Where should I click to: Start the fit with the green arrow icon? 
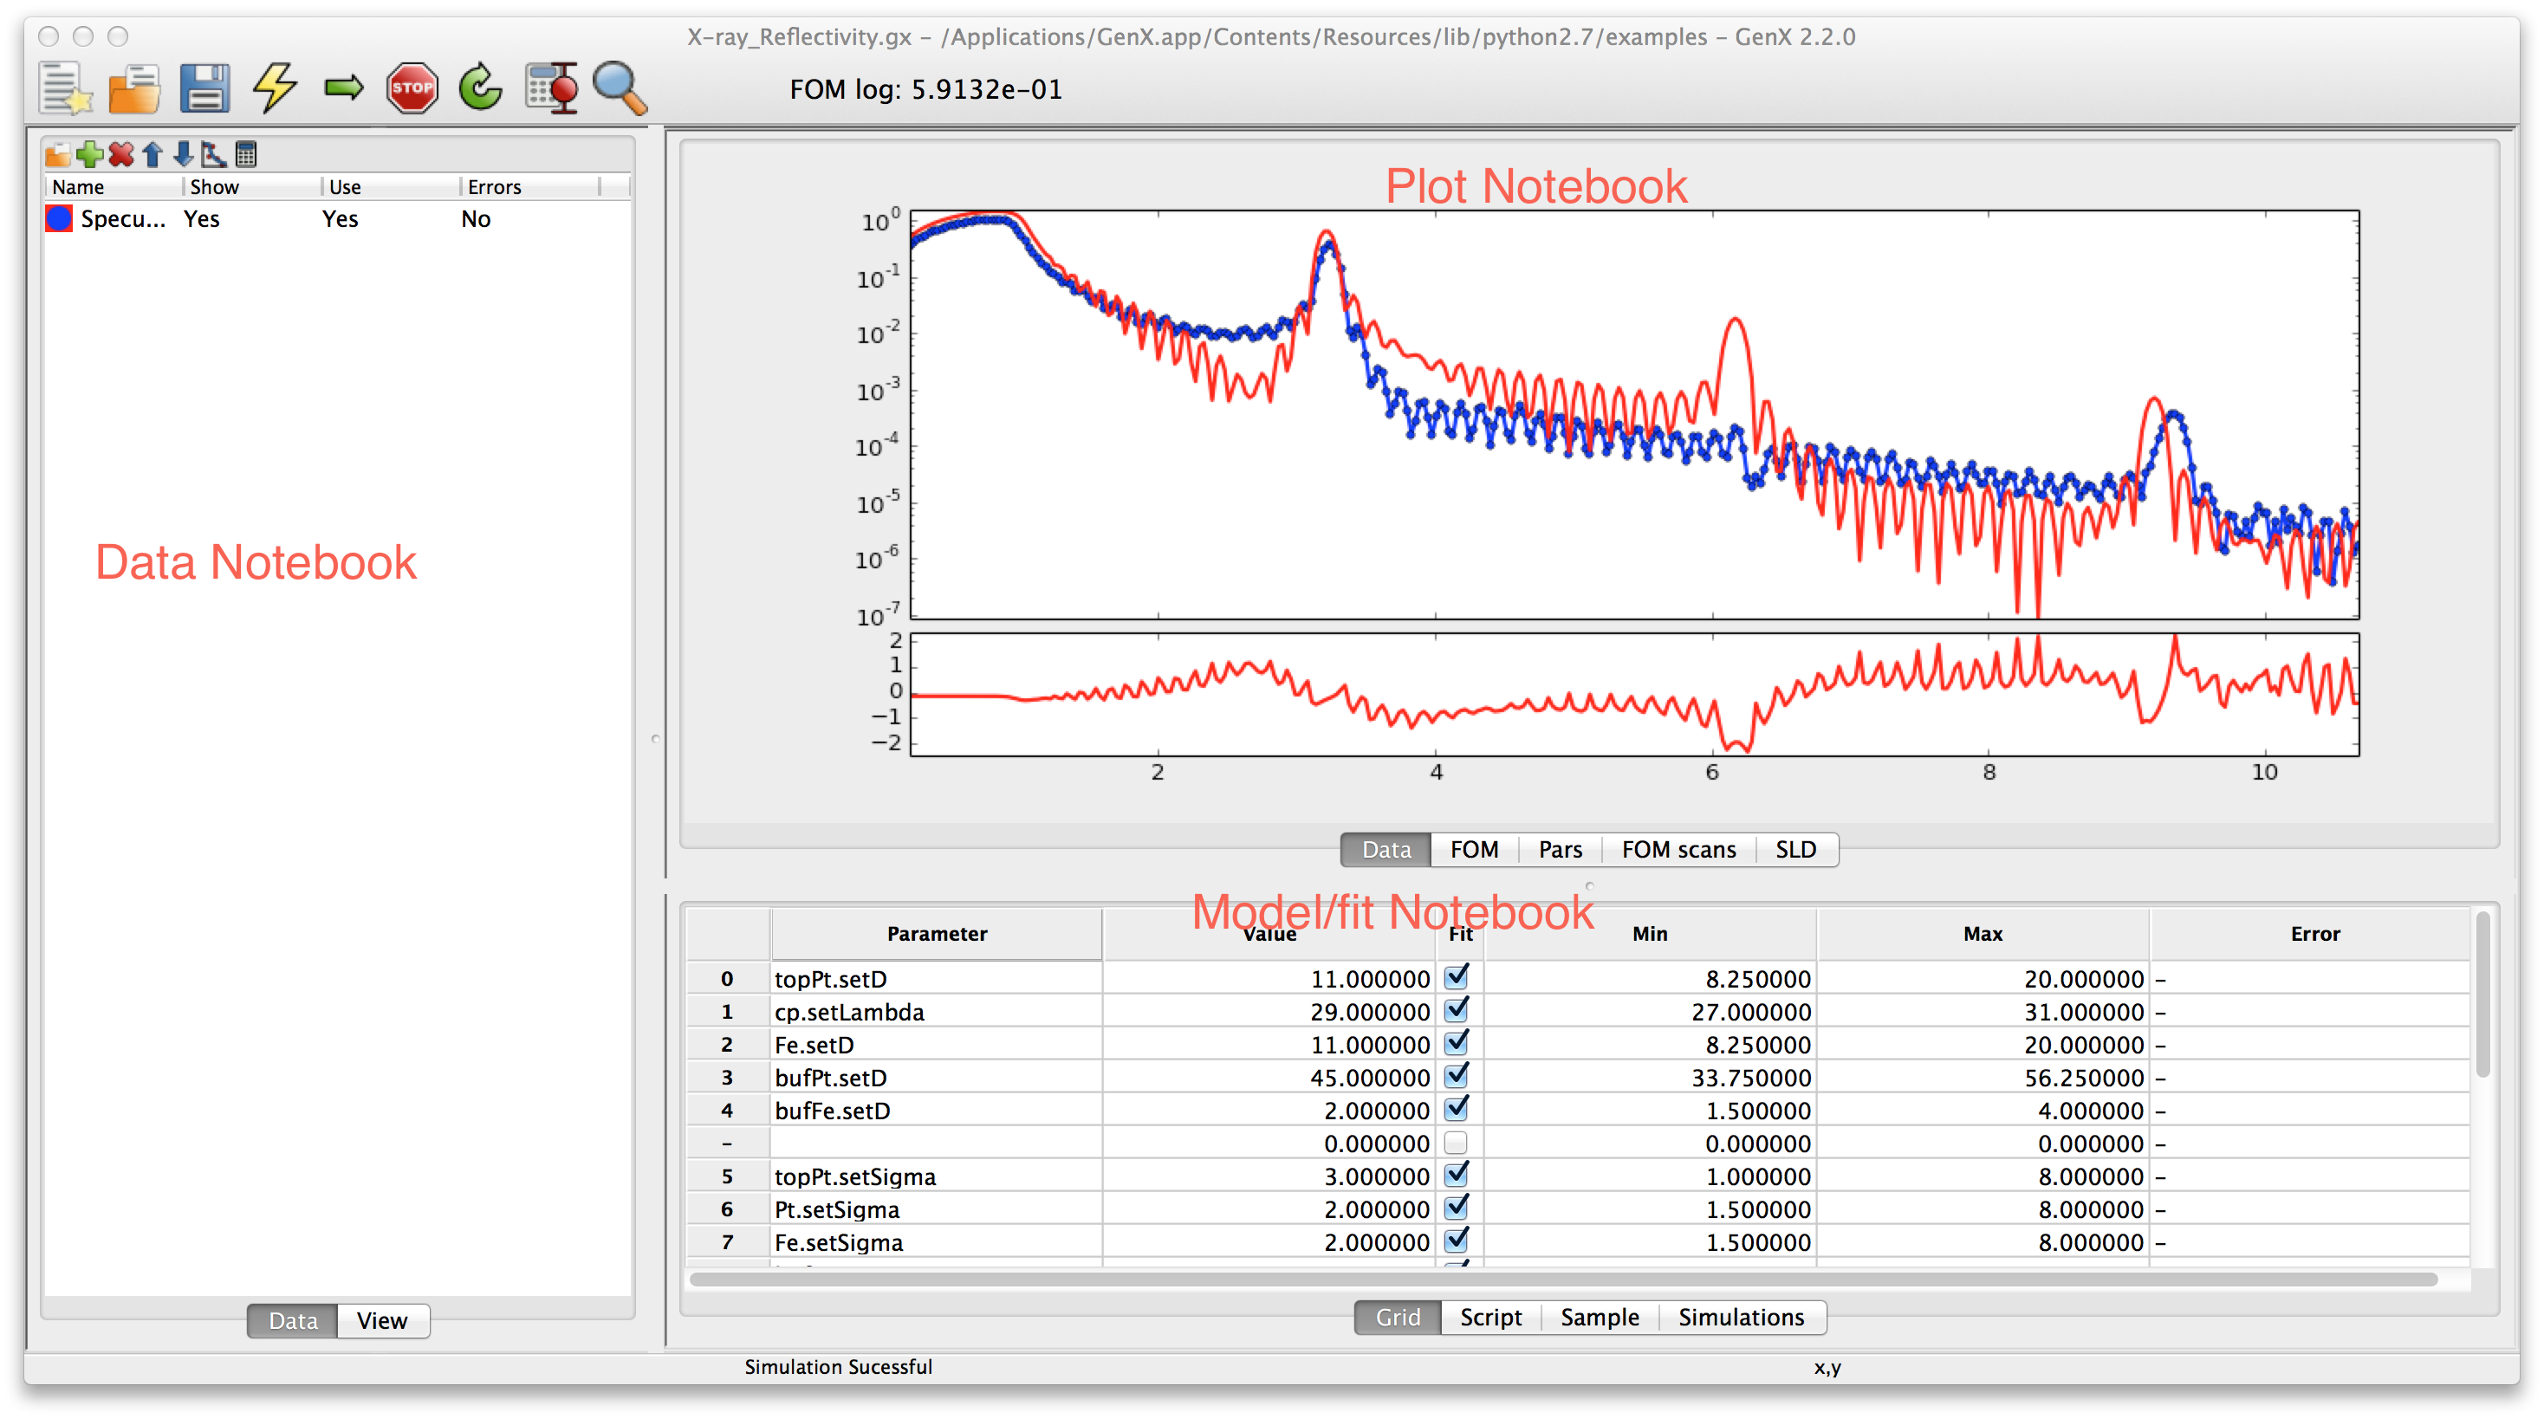[344, 89]
